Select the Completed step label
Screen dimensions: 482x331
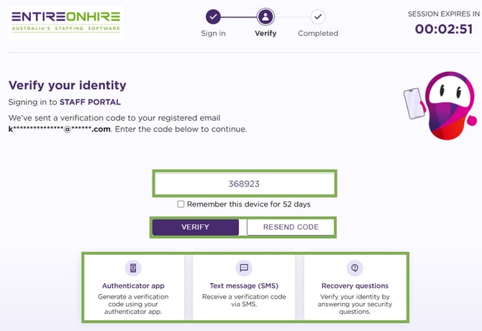tap(317, 33)
